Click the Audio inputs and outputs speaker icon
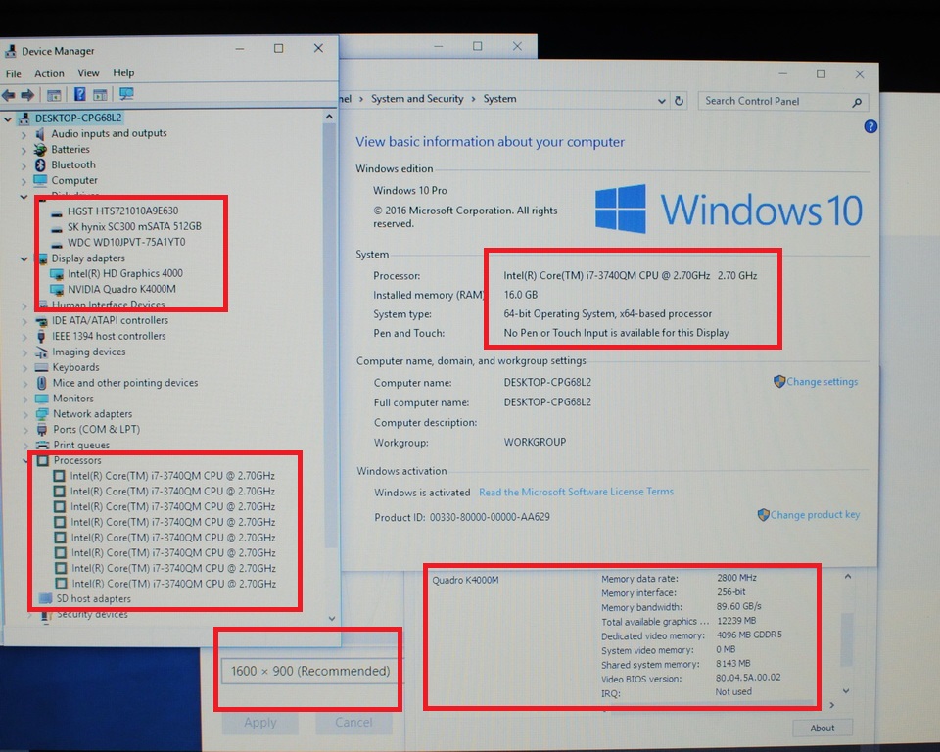Screen dimensions: 940x752 tap(40, 134)
